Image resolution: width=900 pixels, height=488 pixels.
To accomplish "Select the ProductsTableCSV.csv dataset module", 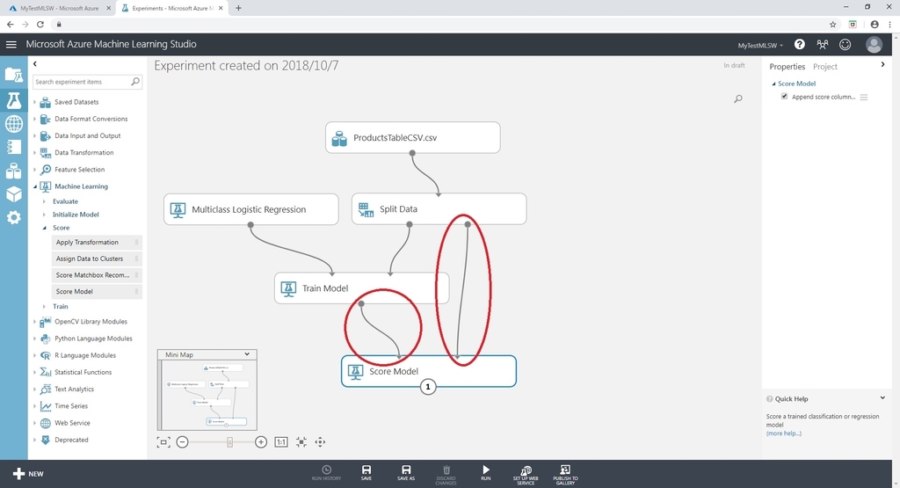I will click(x=413, y=138).
